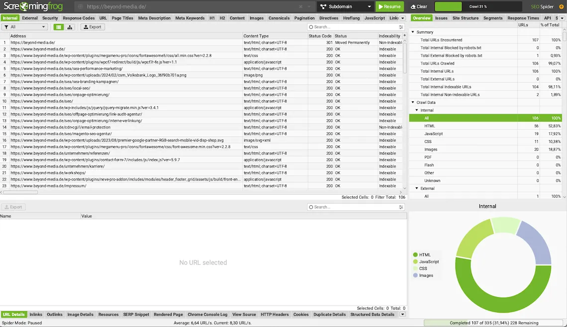Sort by the Address column header

pos(125,36)
